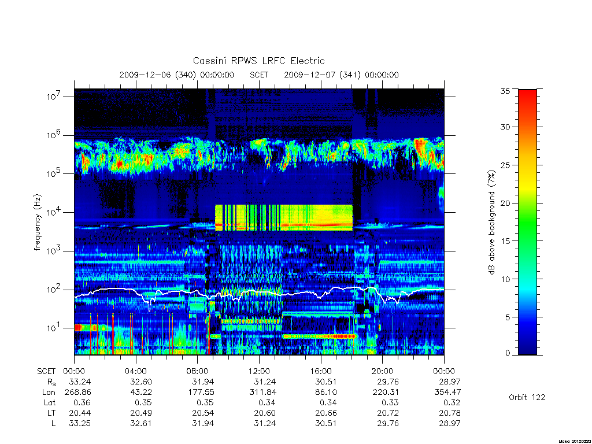Click the Rs row value under 12:00
The height and width of the screenshot is (444, 592).
[265, 382]
